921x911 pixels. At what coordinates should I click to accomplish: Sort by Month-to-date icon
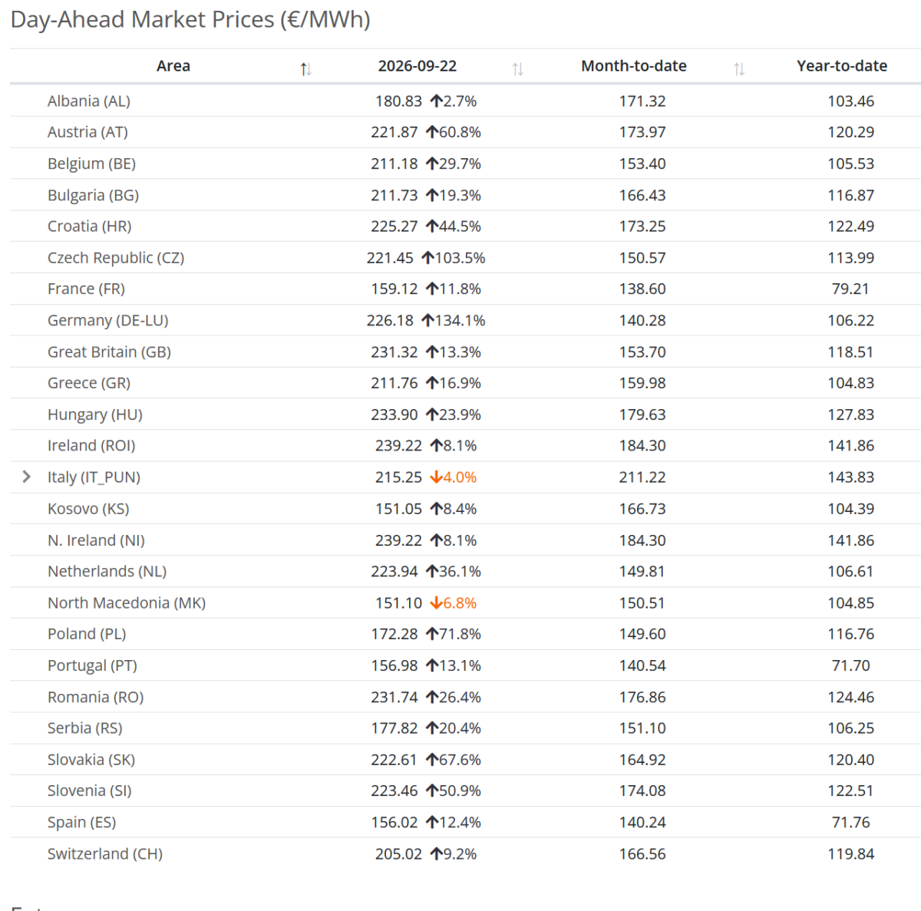739,69
